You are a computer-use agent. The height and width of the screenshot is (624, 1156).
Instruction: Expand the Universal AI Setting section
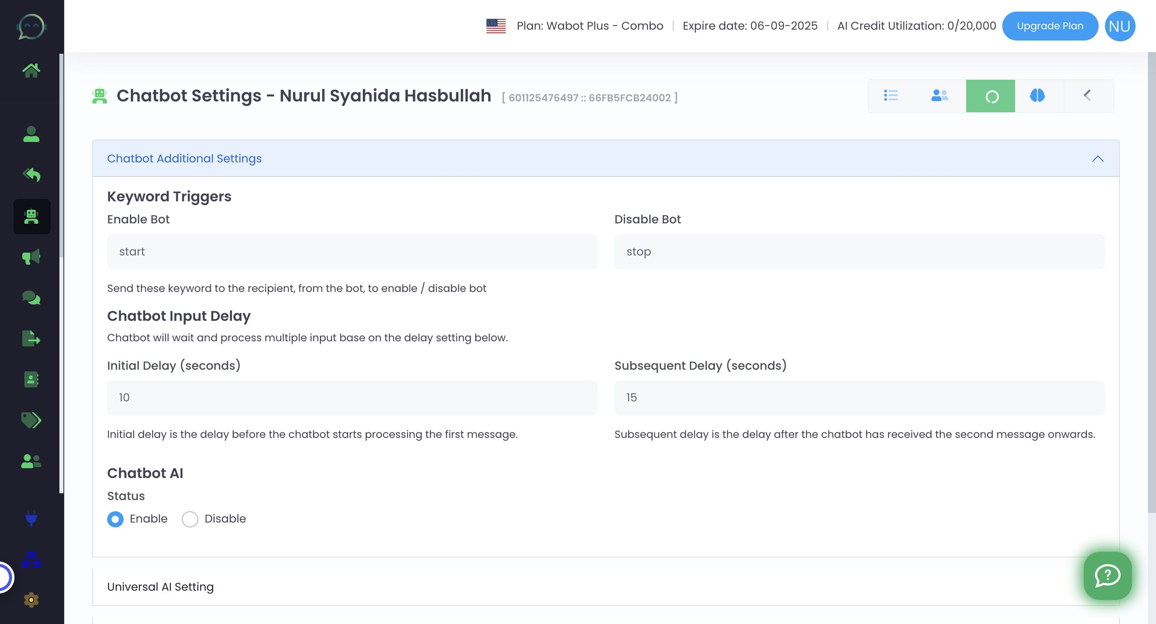coord(160,587)
